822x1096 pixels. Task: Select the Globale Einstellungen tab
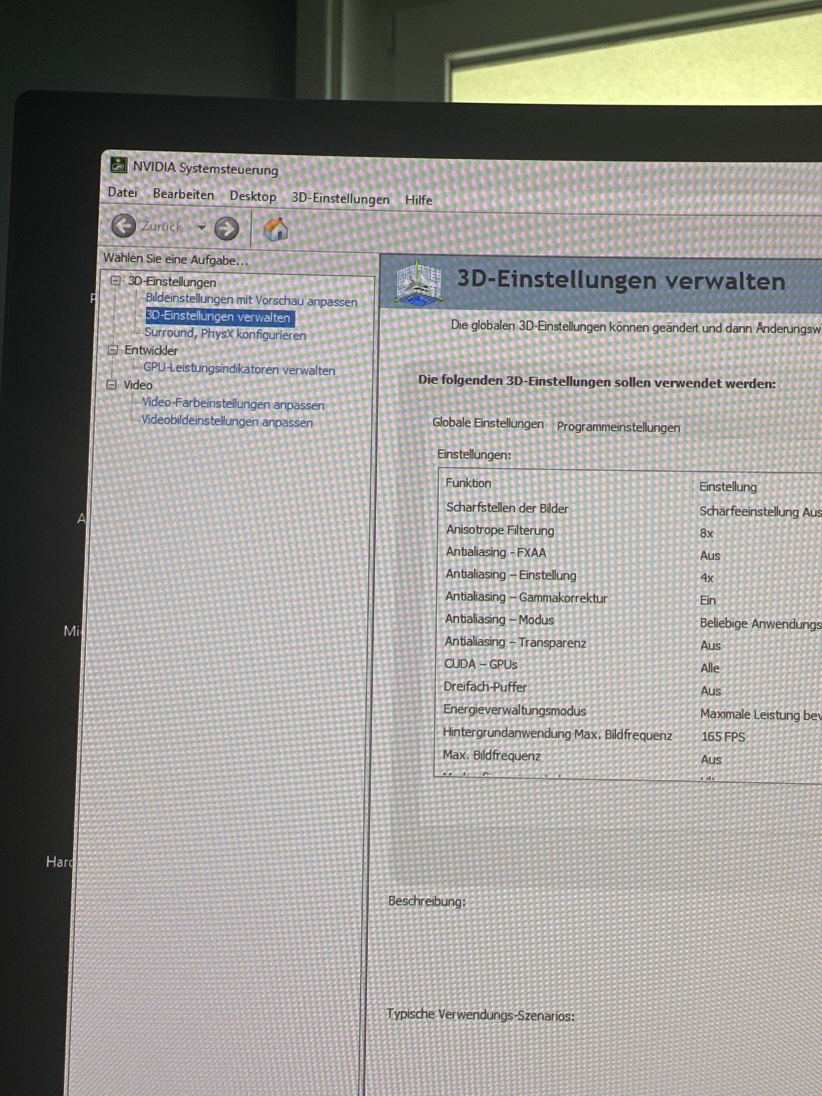(x=488, y=423)
